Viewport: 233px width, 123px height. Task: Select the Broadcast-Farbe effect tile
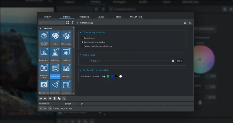44,69
